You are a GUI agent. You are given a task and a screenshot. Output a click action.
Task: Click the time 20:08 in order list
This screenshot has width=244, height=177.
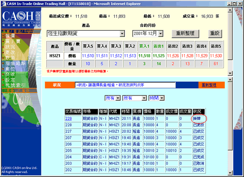pyautogui.click(x=126, y=125)
